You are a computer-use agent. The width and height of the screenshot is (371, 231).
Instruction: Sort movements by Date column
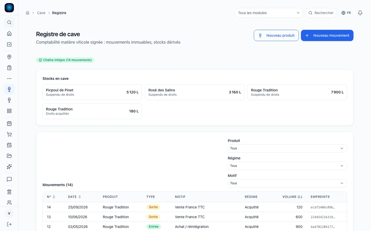pyautogui.click(x=74, y=197)
